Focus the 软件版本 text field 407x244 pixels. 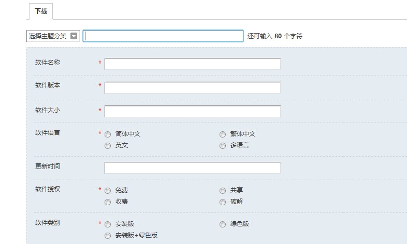click(x=192, y=87)
